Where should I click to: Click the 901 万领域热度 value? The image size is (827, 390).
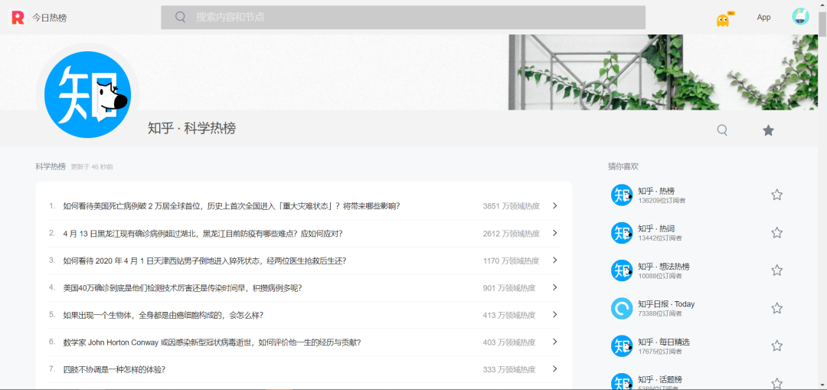point(509,287)
